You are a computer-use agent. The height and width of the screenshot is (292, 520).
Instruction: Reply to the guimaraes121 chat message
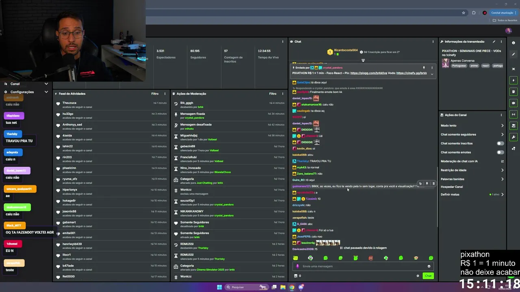420,184
